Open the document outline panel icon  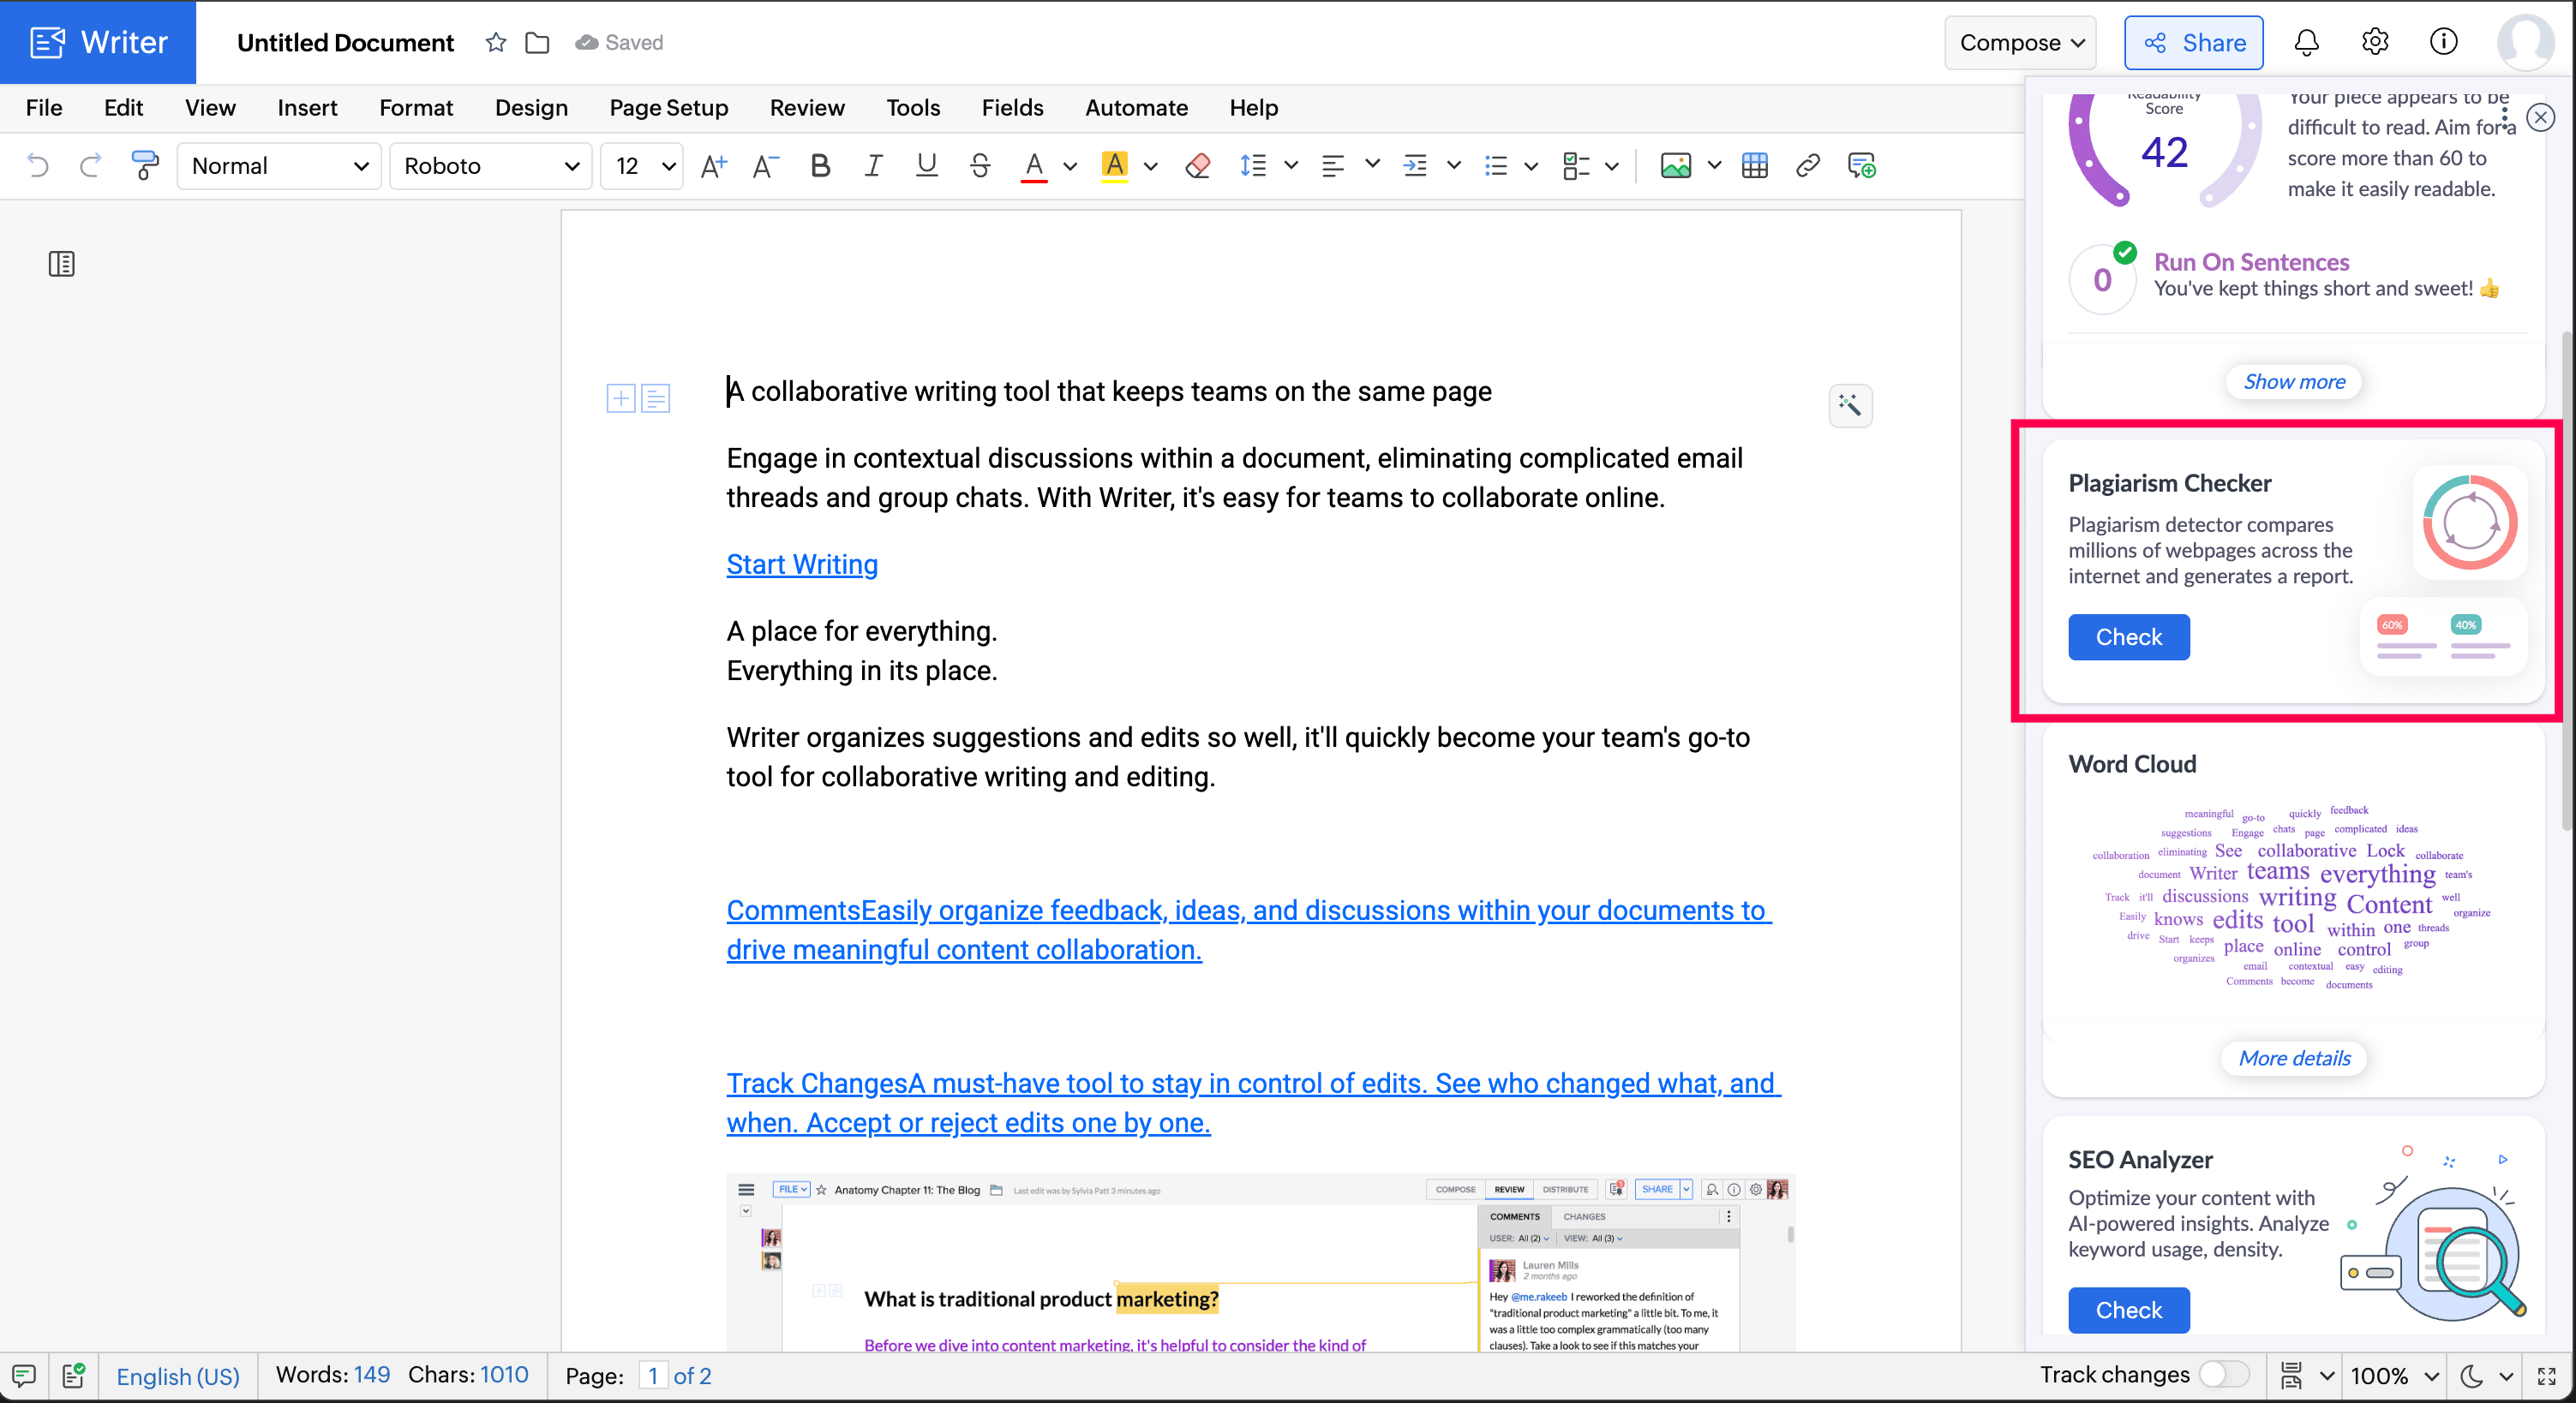click(x=61, y=264)
